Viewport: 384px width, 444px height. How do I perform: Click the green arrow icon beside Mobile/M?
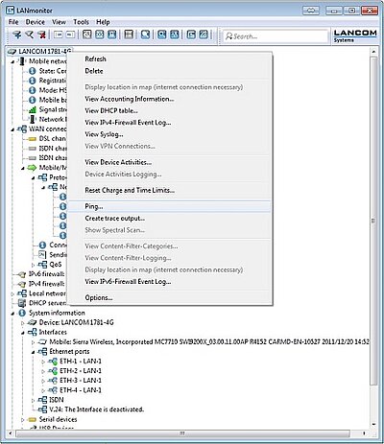coord(33,168)
